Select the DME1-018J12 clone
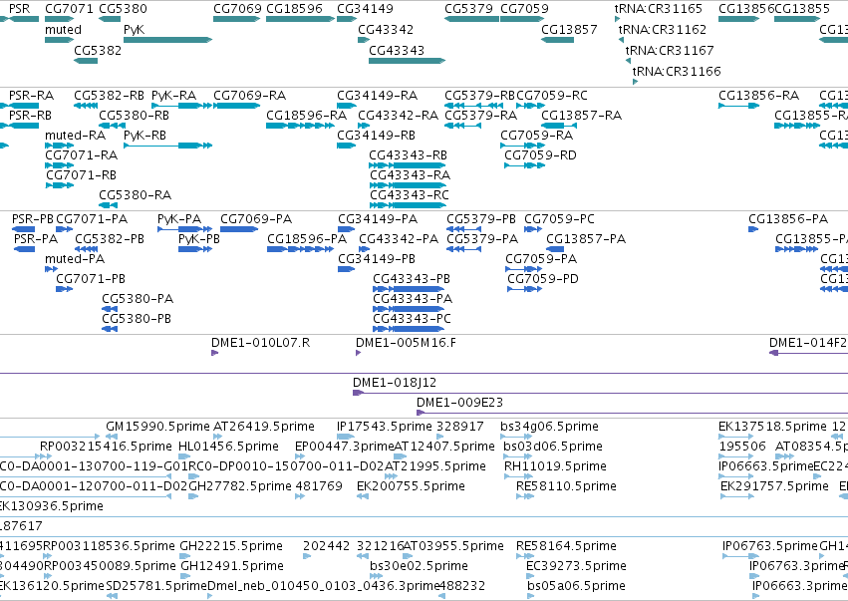The image size is (848, 601). (x=600, y=393)
